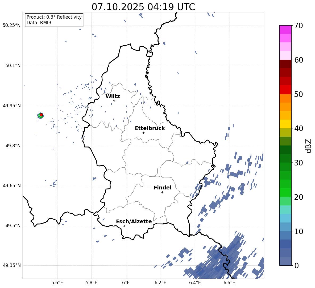This screenshot has width=315, height=288.
Task: Click the dark red colorbar segment below 60
Action: pos(285,64)
